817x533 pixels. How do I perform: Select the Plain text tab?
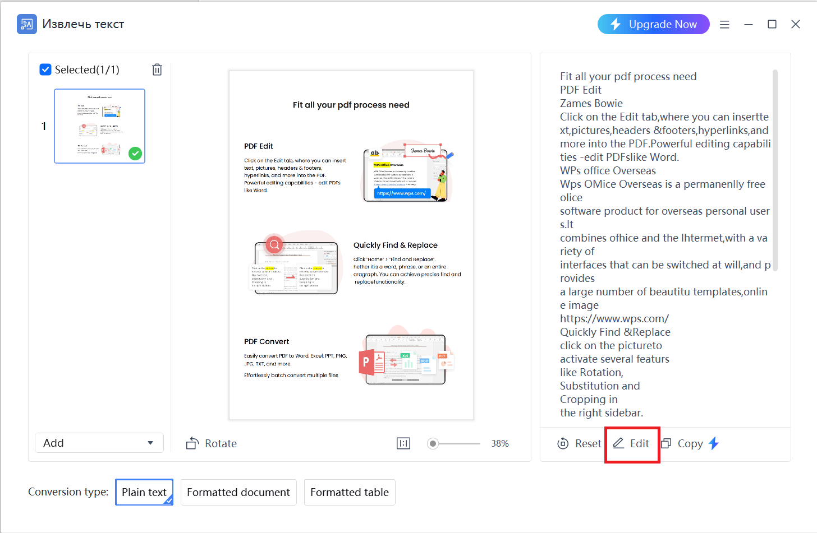pyautogui.click(x=144, y=492)
